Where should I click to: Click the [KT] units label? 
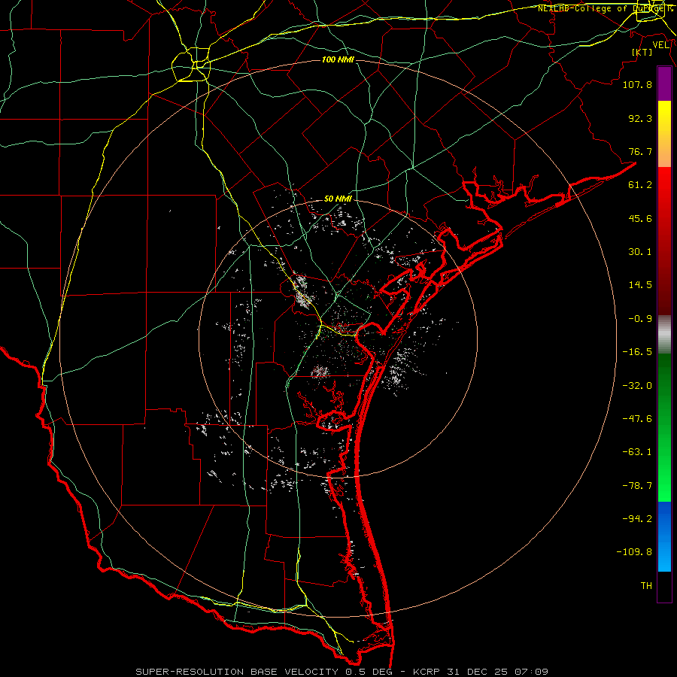(642, 52)
